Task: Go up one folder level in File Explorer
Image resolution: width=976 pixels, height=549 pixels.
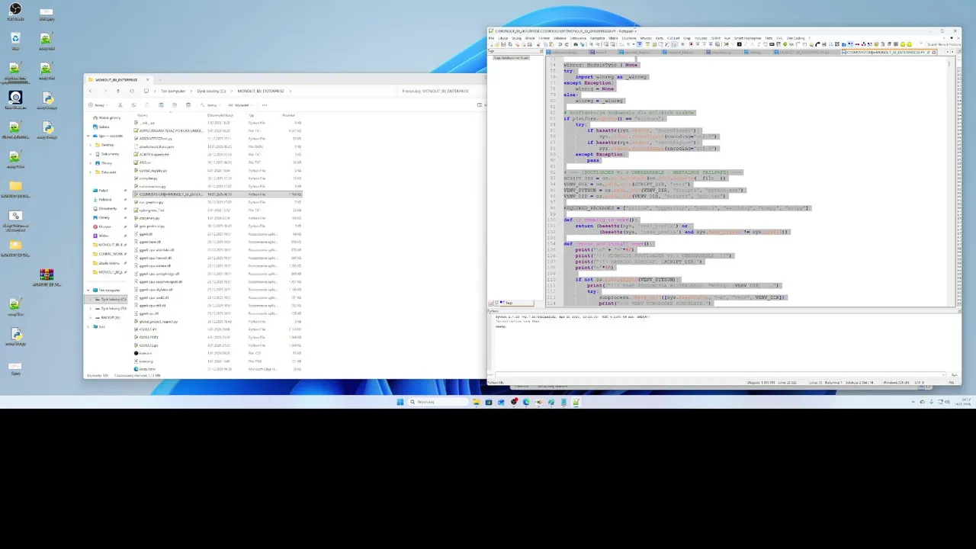Action: point(117,91)
